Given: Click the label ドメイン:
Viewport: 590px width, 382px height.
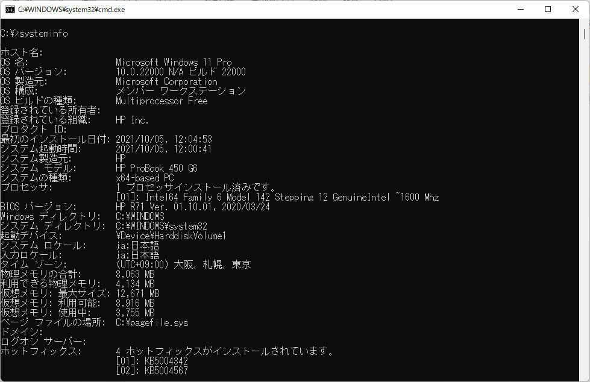Looking at the screenshot, I should [x=22, y=332].
